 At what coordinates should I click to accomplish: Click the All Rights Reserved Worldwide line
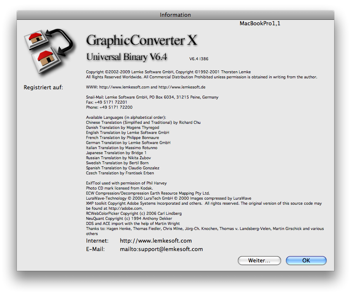[x=202, y=77]
